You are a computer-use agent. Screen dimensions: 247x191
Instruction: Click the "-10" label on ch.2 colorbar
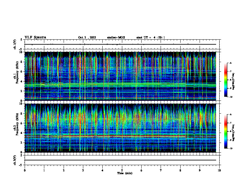point(231,148)
